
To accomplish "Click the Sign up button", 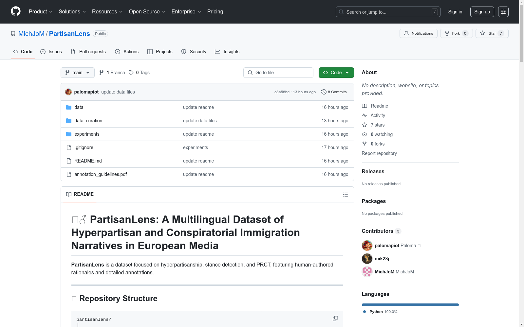I will (482, 12).
